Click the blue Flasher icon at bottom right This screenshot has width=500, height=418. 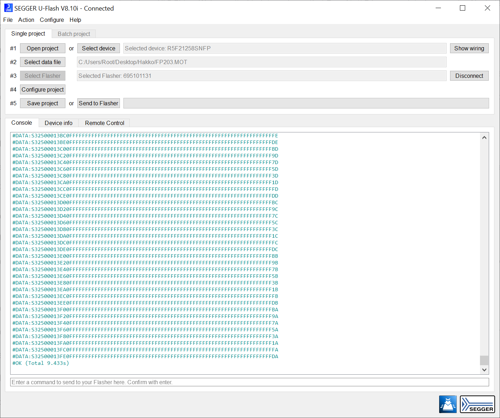point(448,404)
